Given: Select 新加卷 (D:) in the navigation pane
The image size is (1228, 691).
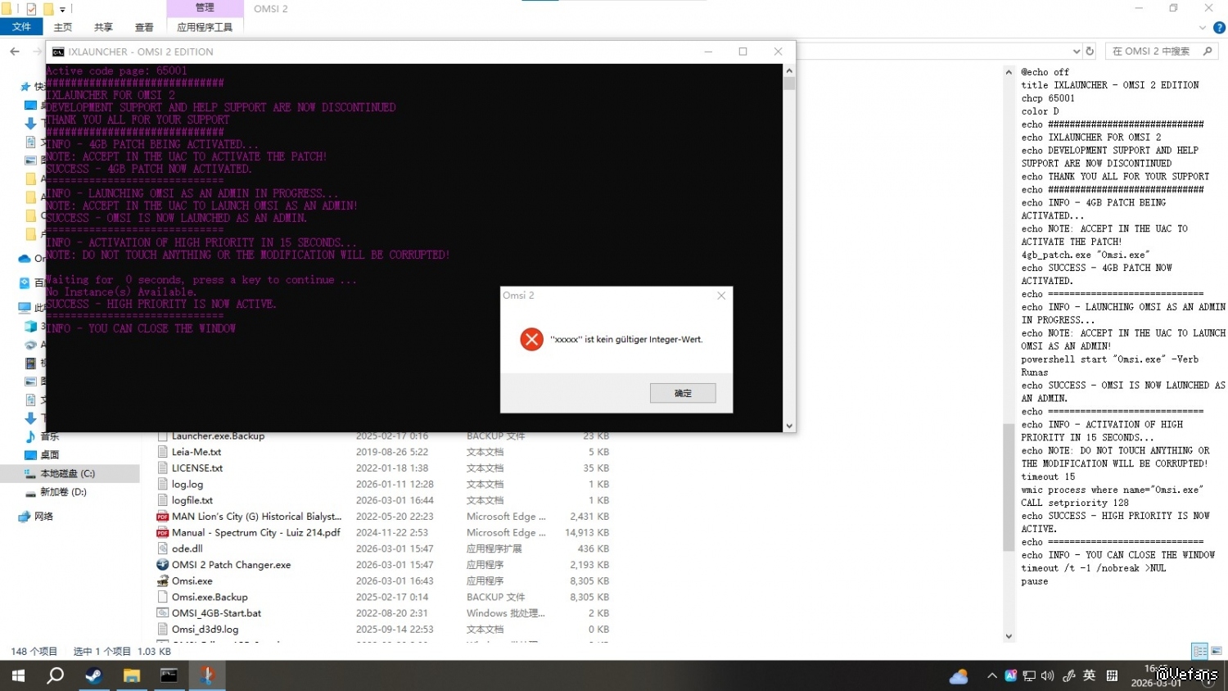Looking at the screenshot, I should pos(63,492).
